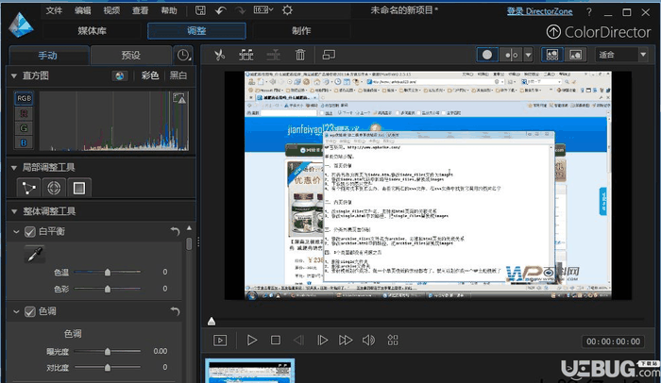Reset 白平衡 with the undo arrow
This screenshot has height=383, width=661.
pos(175,231)
